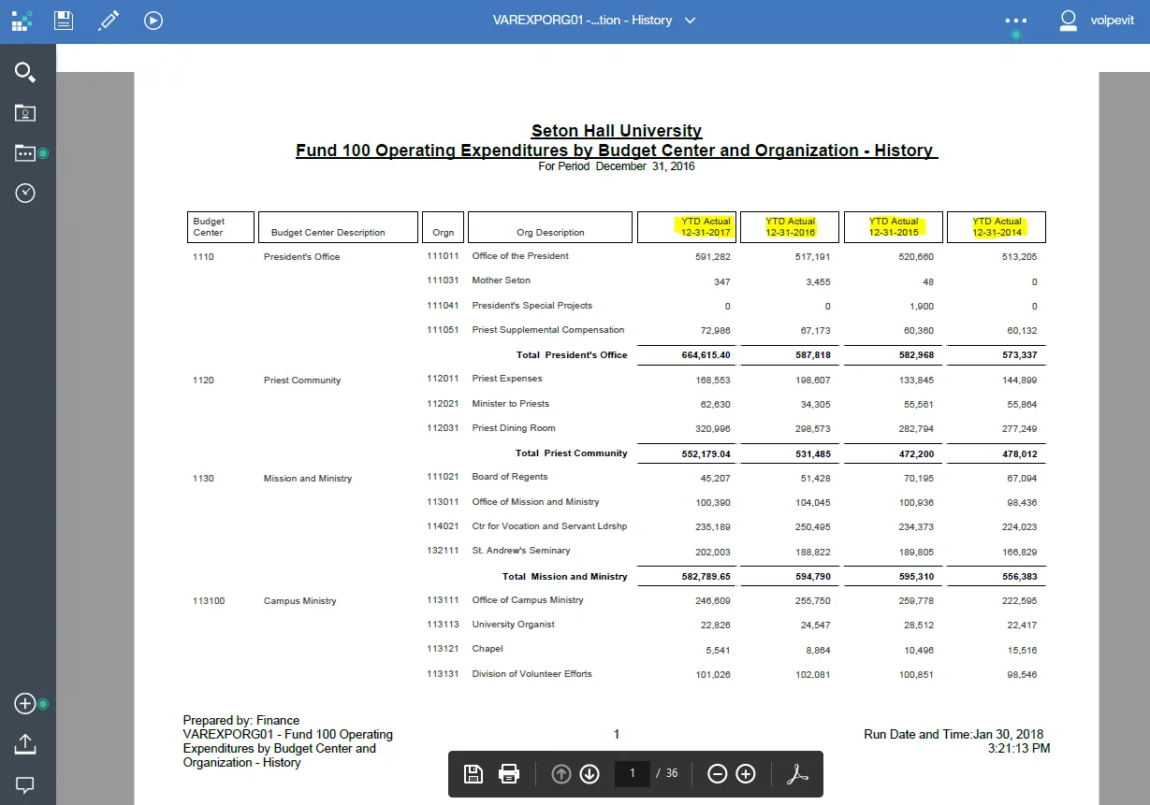Click the Adobe Acrobat icon in toolbar

point(795,773)
